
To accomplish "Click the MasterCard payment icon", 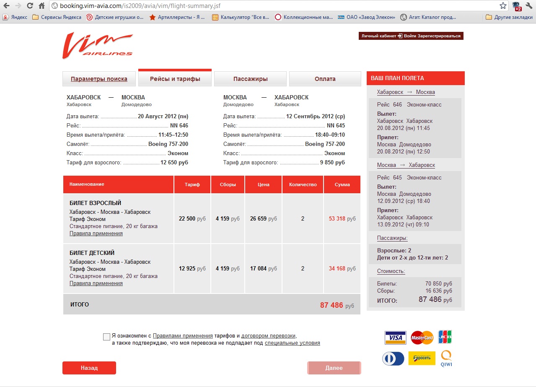I will point(422,338).
